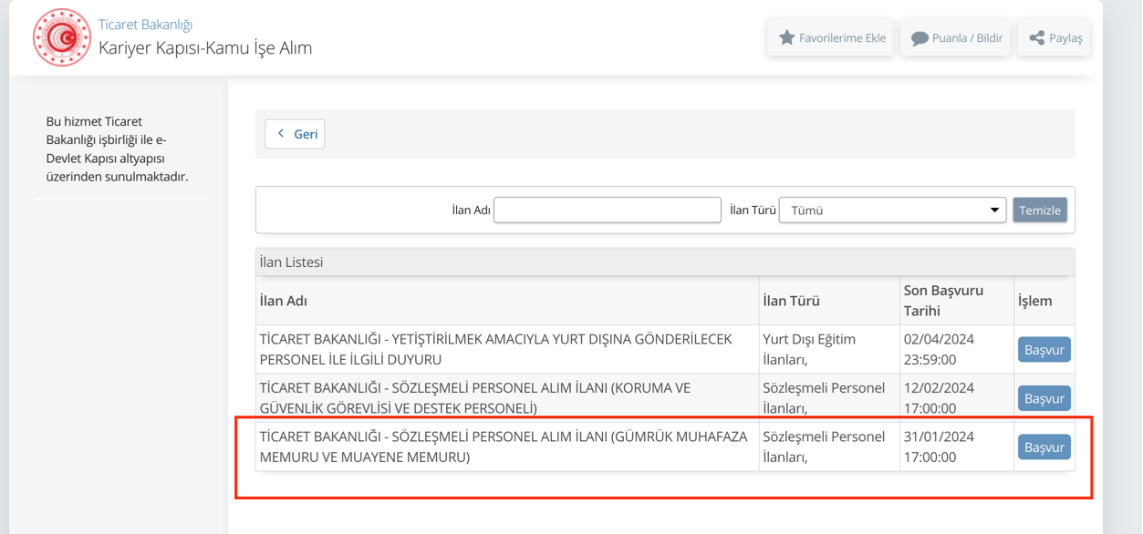1143x534 pixels.
Task: Apply to the YURT DIŞINA GÖNDERİLECEK PERSONEL announcement
Action: (x=1044, y=350)
